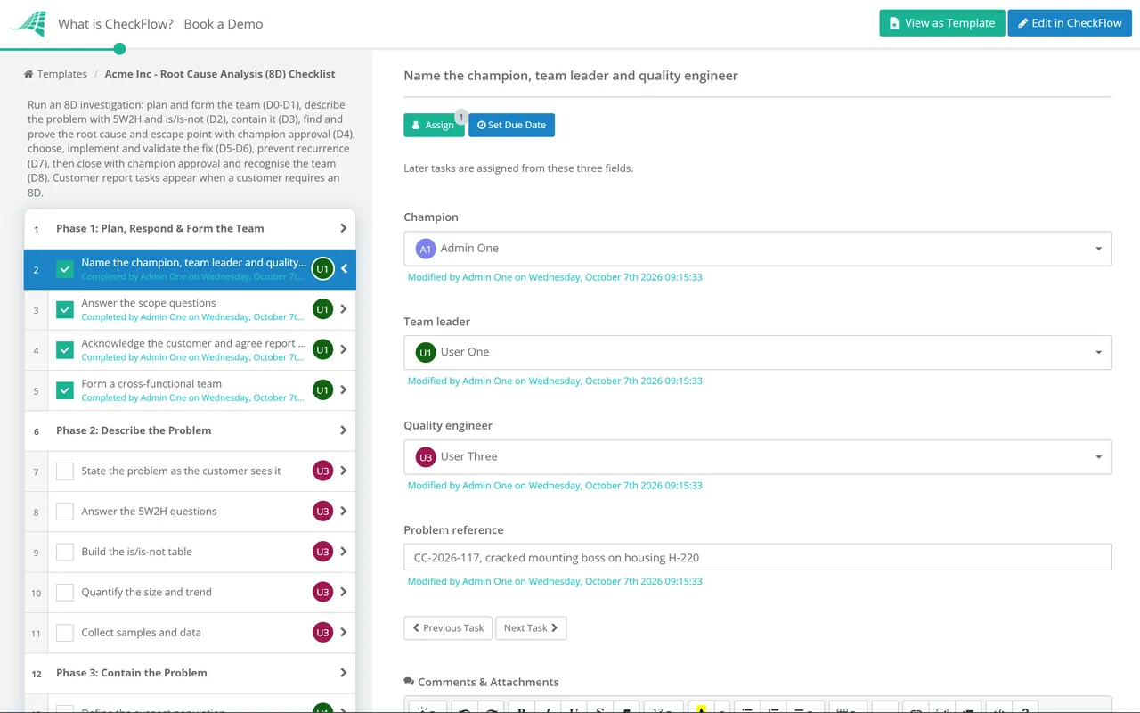Click 'Edit in CheckFlow' button

pyautogui.click(x=1070, y=23)
